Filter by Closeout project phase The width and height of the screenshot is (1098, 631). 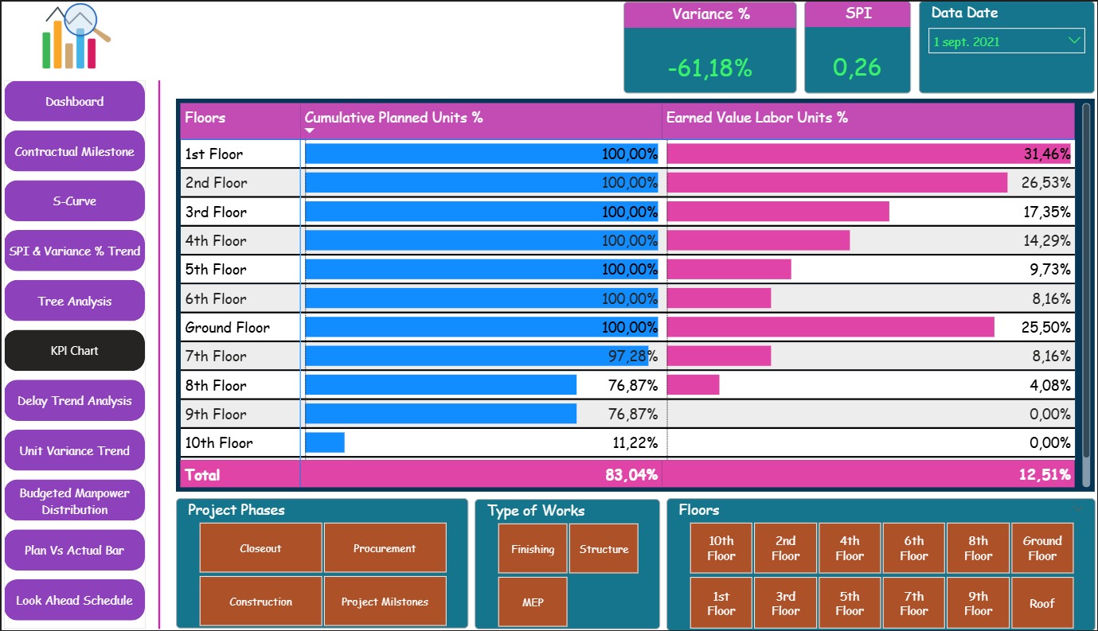pos(260,548)
